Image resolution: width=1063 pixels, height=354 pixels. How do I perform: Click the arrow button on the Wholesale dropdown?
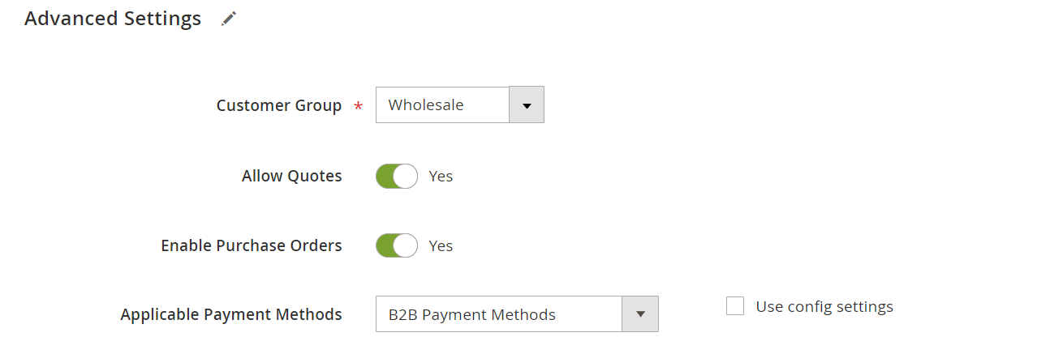[x=526, y=105]
